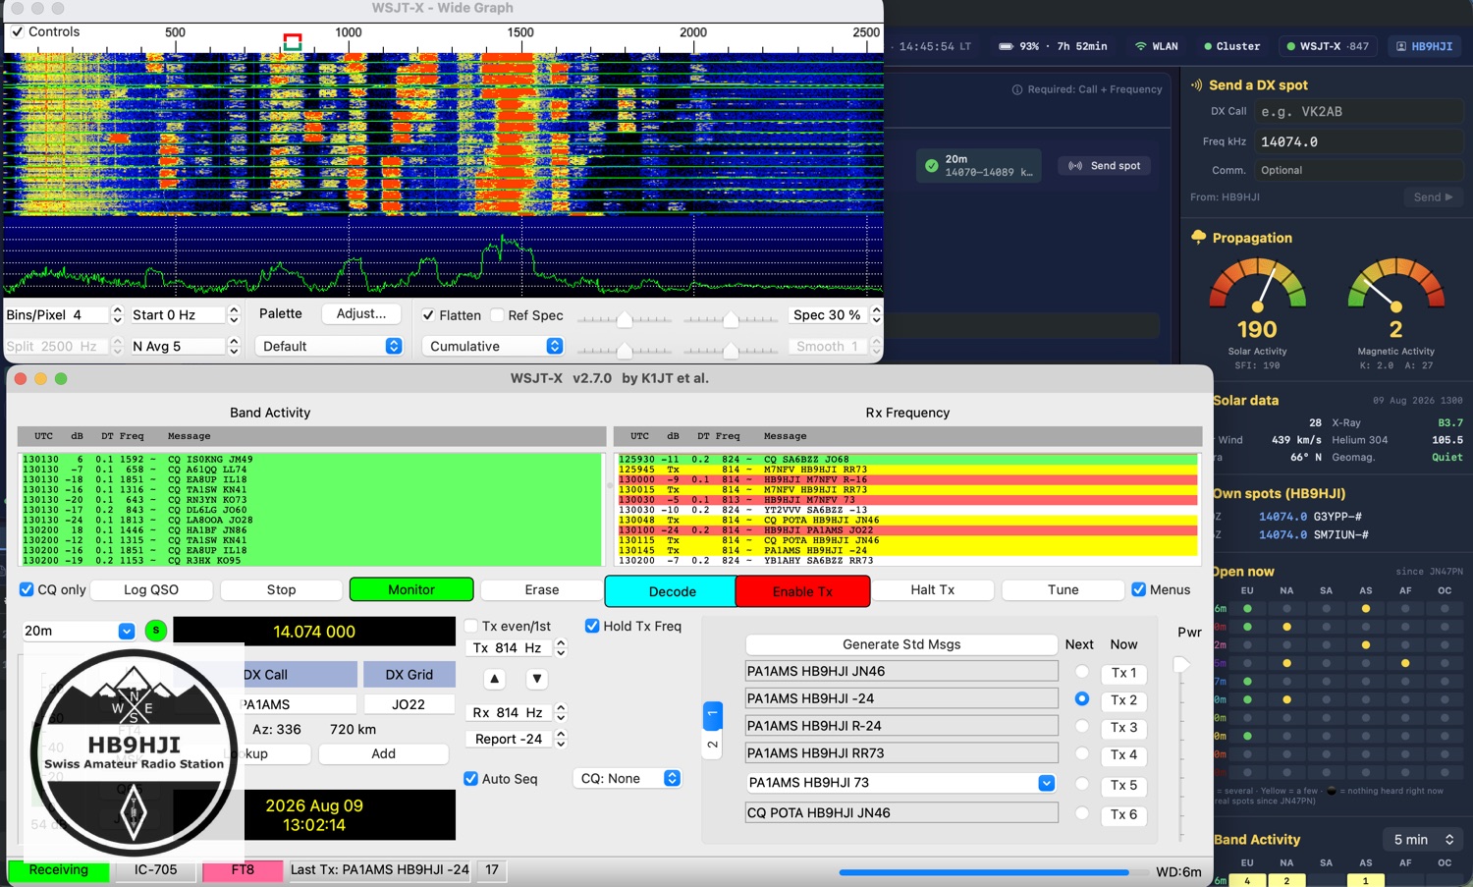Click the WSJT-X 847 connection chip
This screenshot has height=887, width=1473.
pos(1328,46)
